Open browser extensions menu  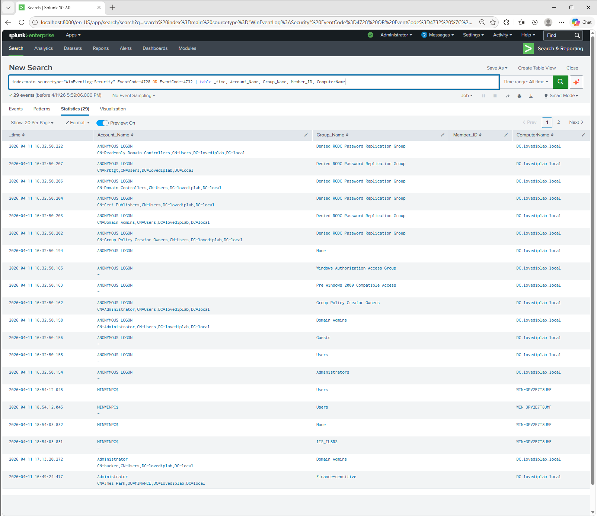point(506,22)
